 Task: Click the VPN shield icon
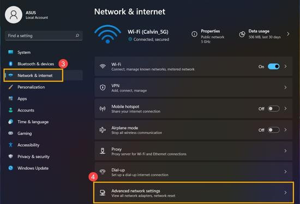tap(103, 88)
